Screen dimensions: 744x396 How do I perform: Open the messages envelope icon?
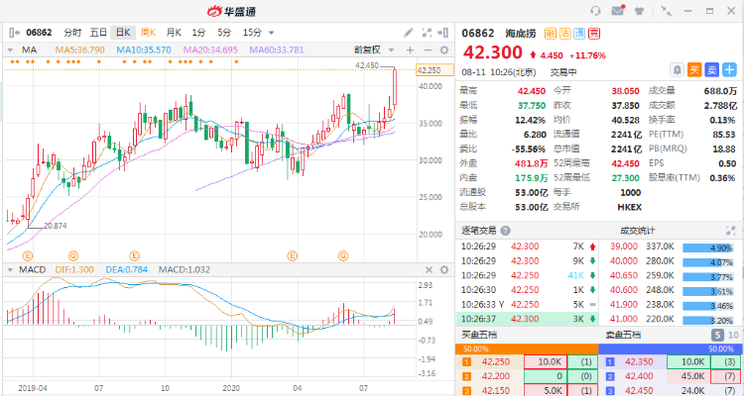(619, 11)
